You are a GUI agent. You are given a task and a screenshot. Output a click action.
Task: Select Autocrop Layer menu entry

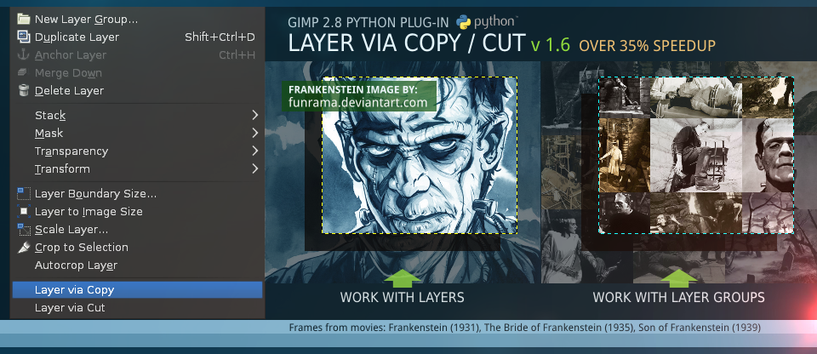[138, 265]
